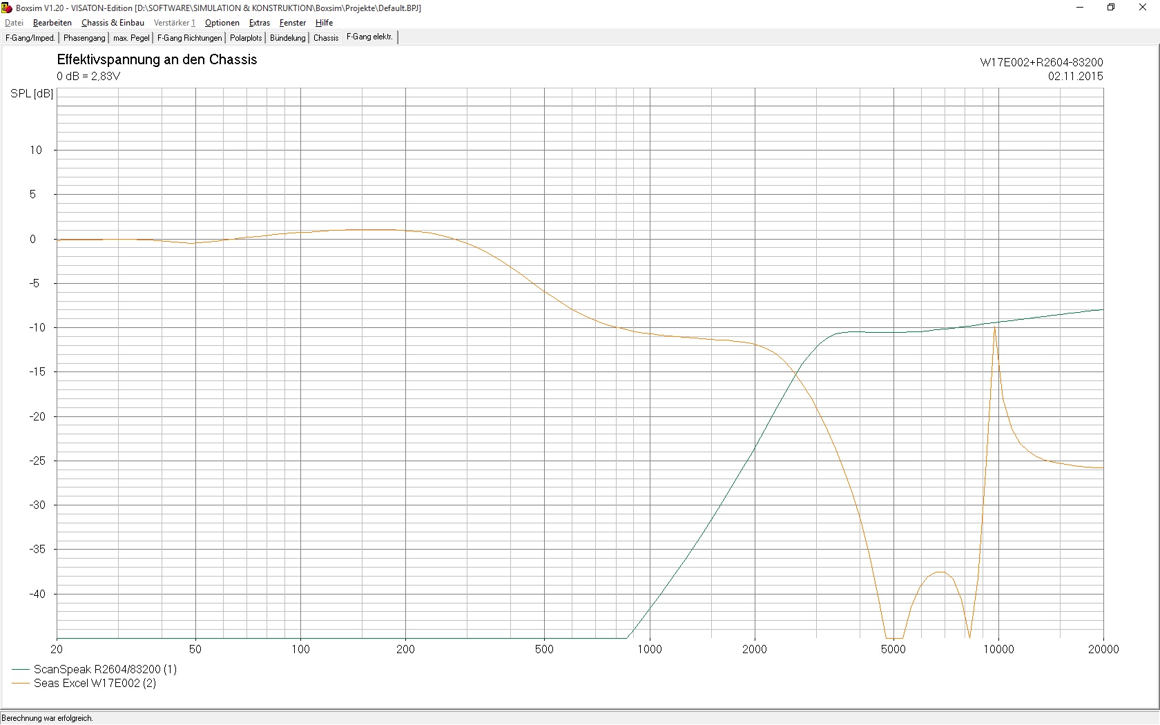Switch to the F-Gang/Imped. tab
1160x725 pixels.
30,38
